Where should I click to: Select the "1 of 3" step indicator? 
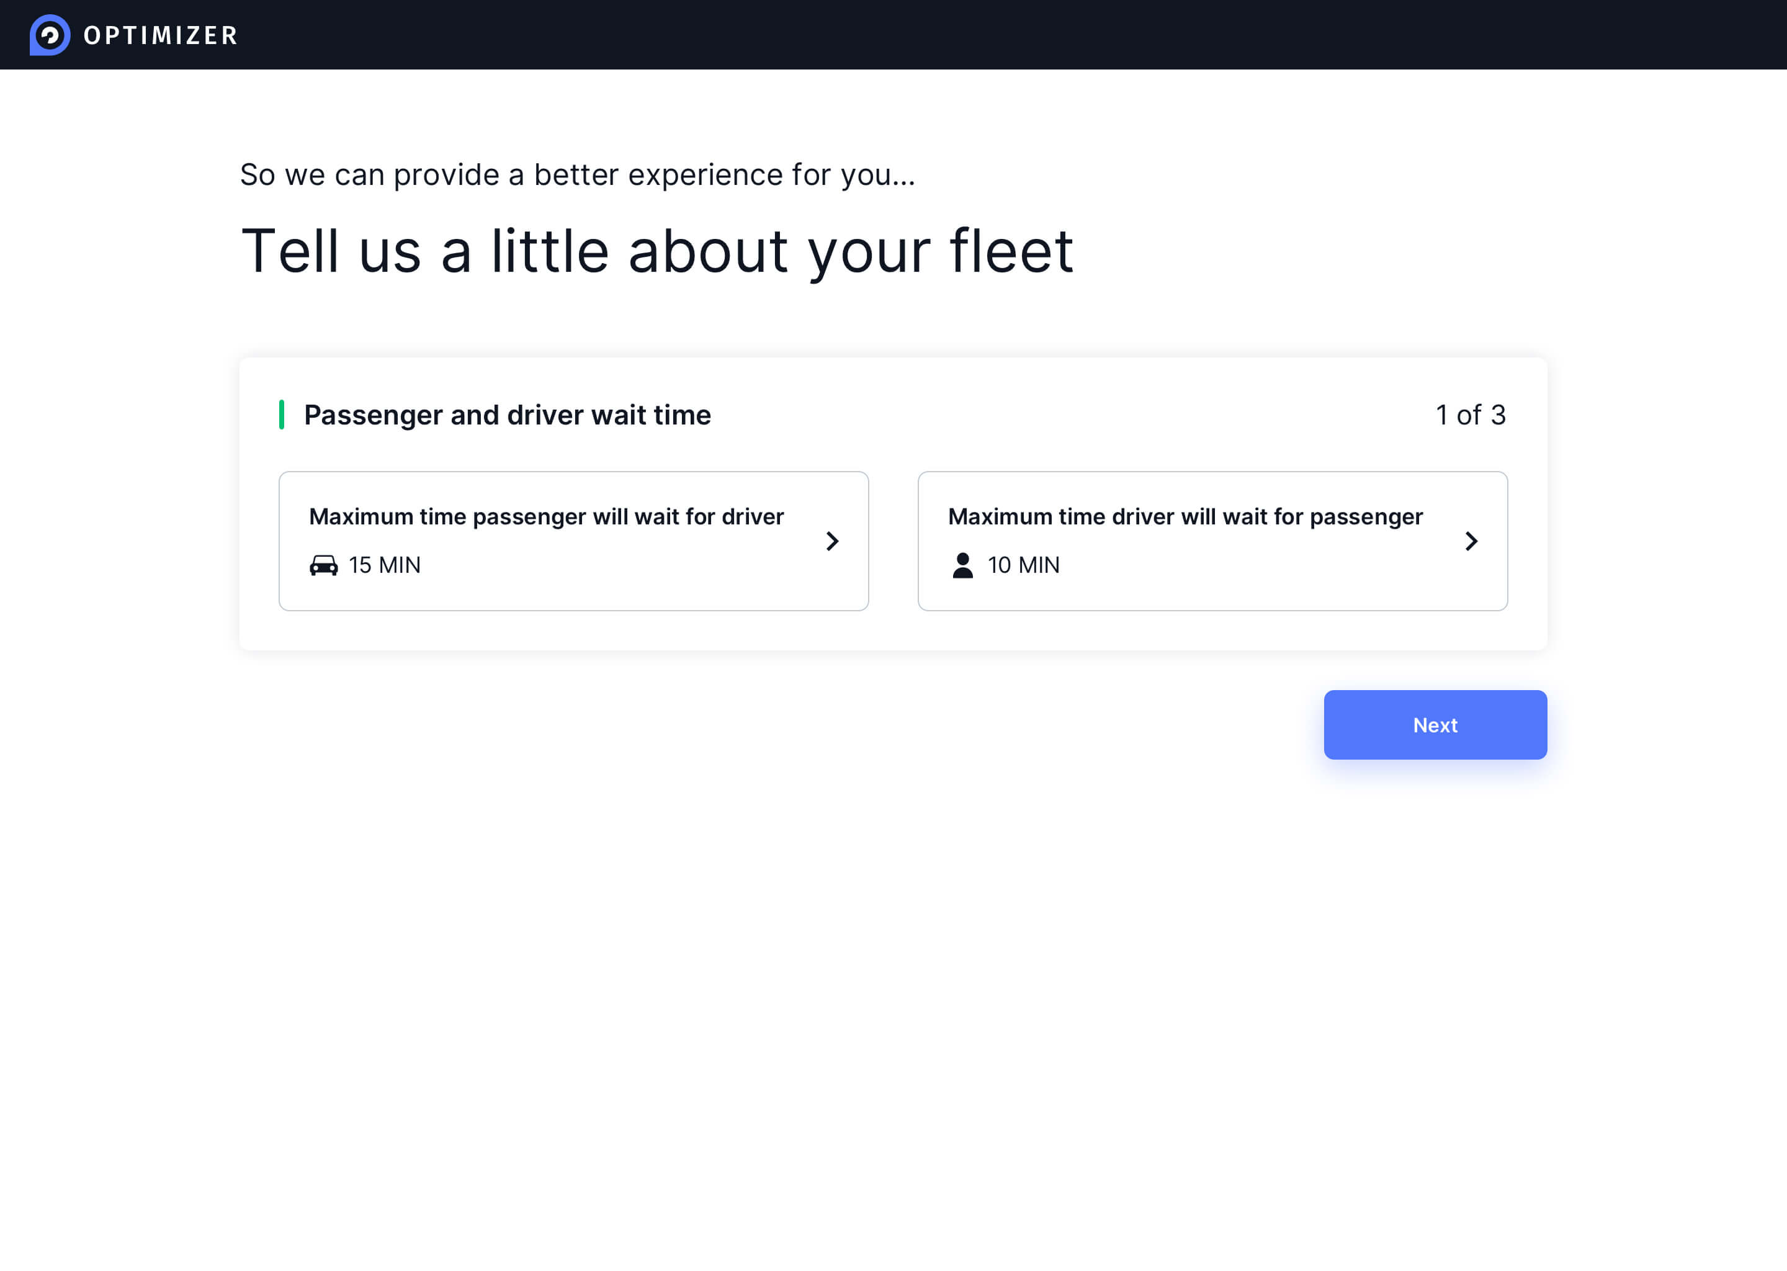tap(1470, 415)
